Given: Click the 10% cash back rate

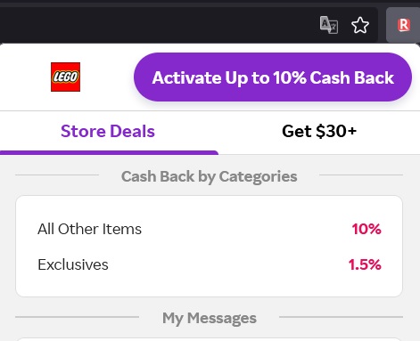Looking at the screenshot, I should [366, 229].
